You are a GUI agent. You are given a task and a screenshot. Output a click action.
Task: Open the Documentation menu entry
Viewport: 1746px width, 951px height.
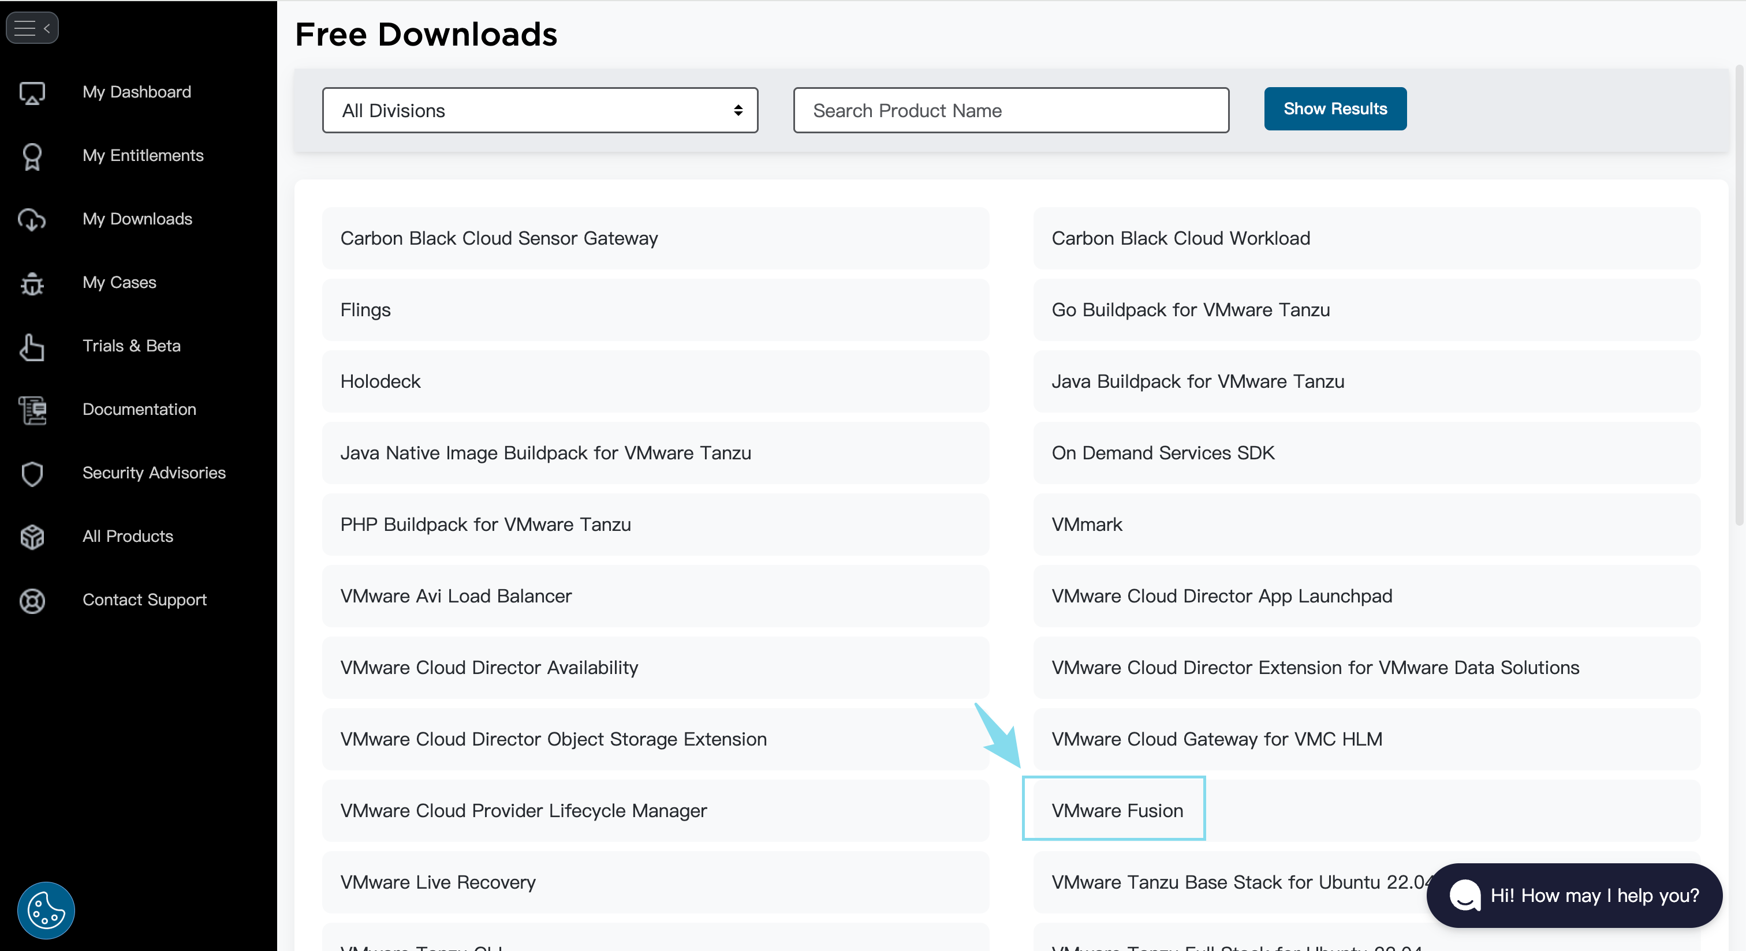[x=140, y=409]
